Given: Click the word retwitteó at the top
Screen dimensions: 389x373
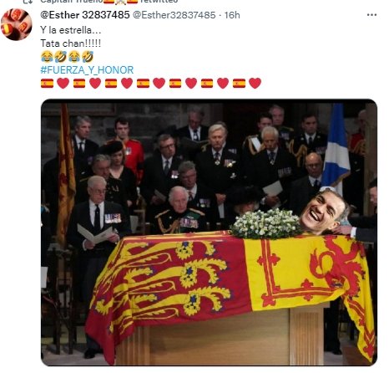Looking at the screenshot, I should (159, 2).
